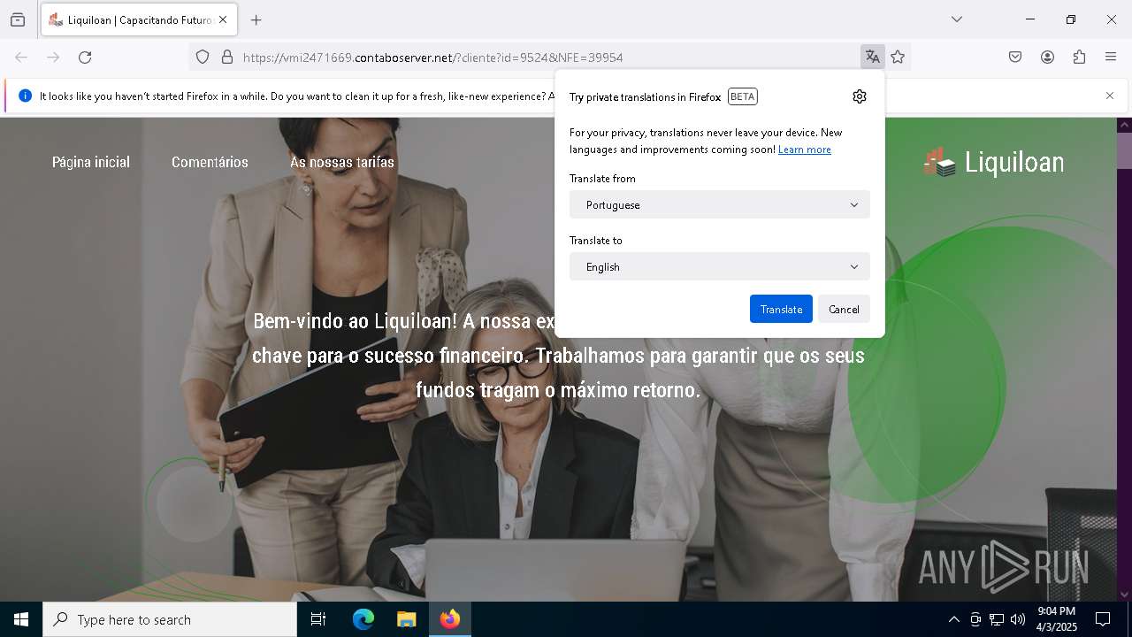The image size is (1132, 637).
Task: Open File Explorer from taskbar
Action: click(x=406, y=619)
